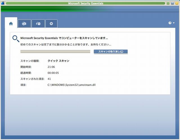Screen dimensions: 180x140
Task: Click the app icon in the title bar
Action: 3,3
